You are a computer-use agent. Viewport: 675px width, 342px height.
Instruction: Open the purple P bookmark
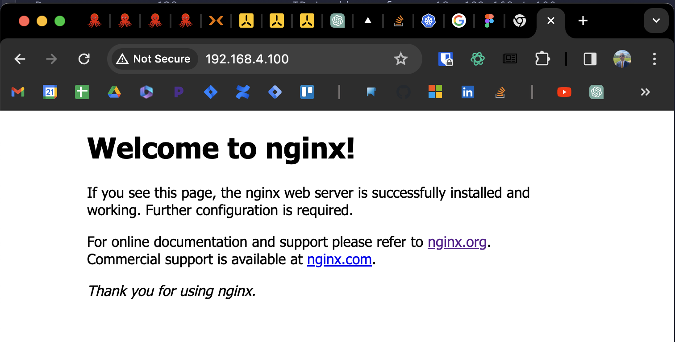click(x=179, y=92)
